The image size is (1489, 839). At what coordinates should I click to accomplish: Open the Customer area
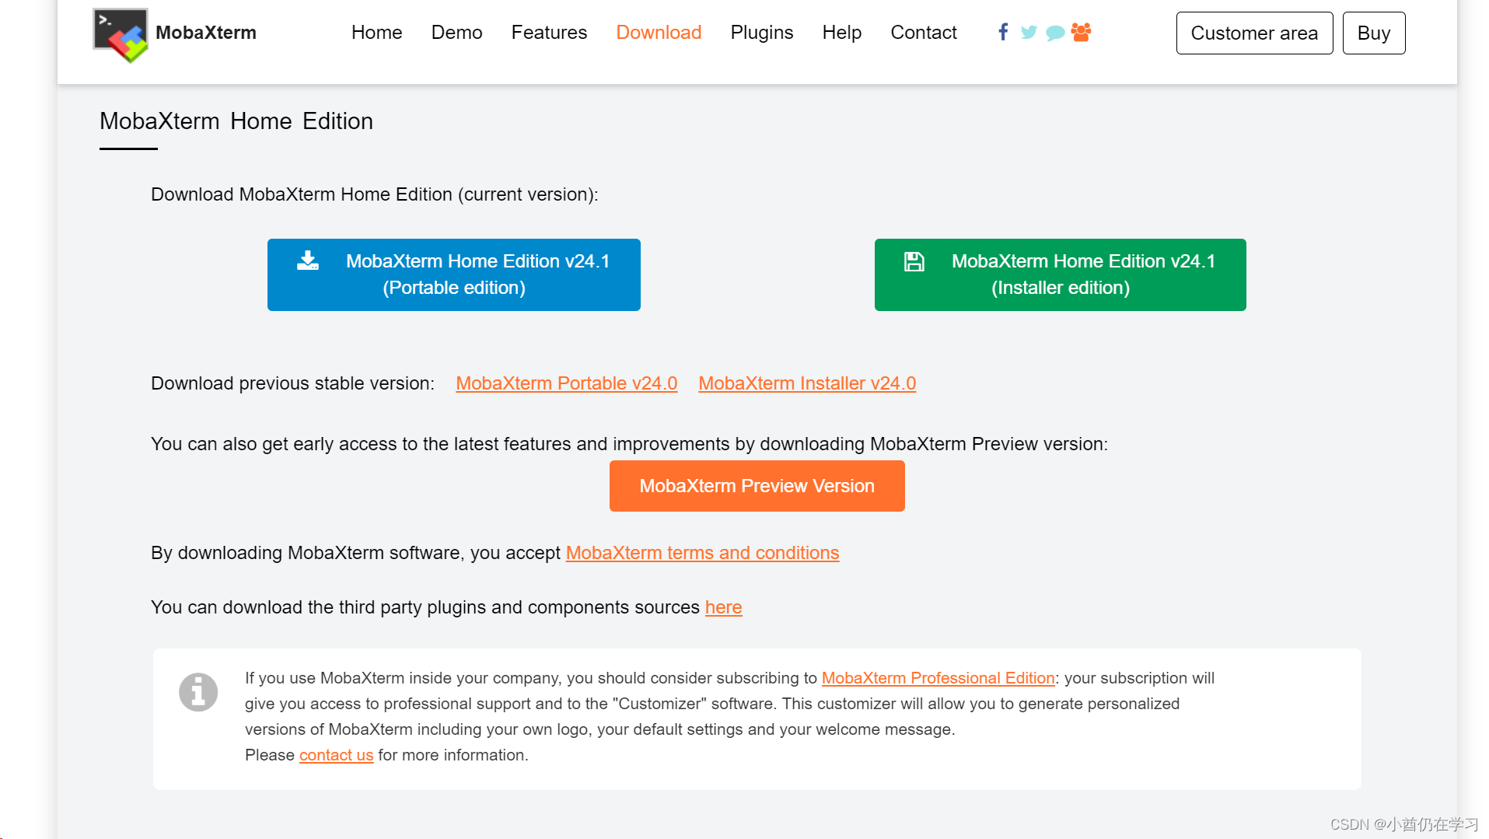[1253, 33]
